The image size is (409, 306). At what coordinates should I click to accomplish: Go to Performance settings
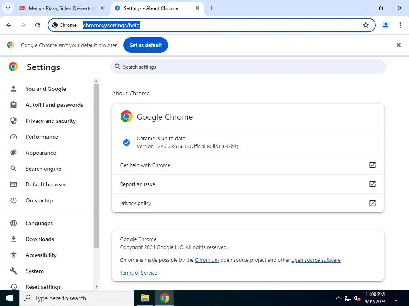[x=42, y=137]
